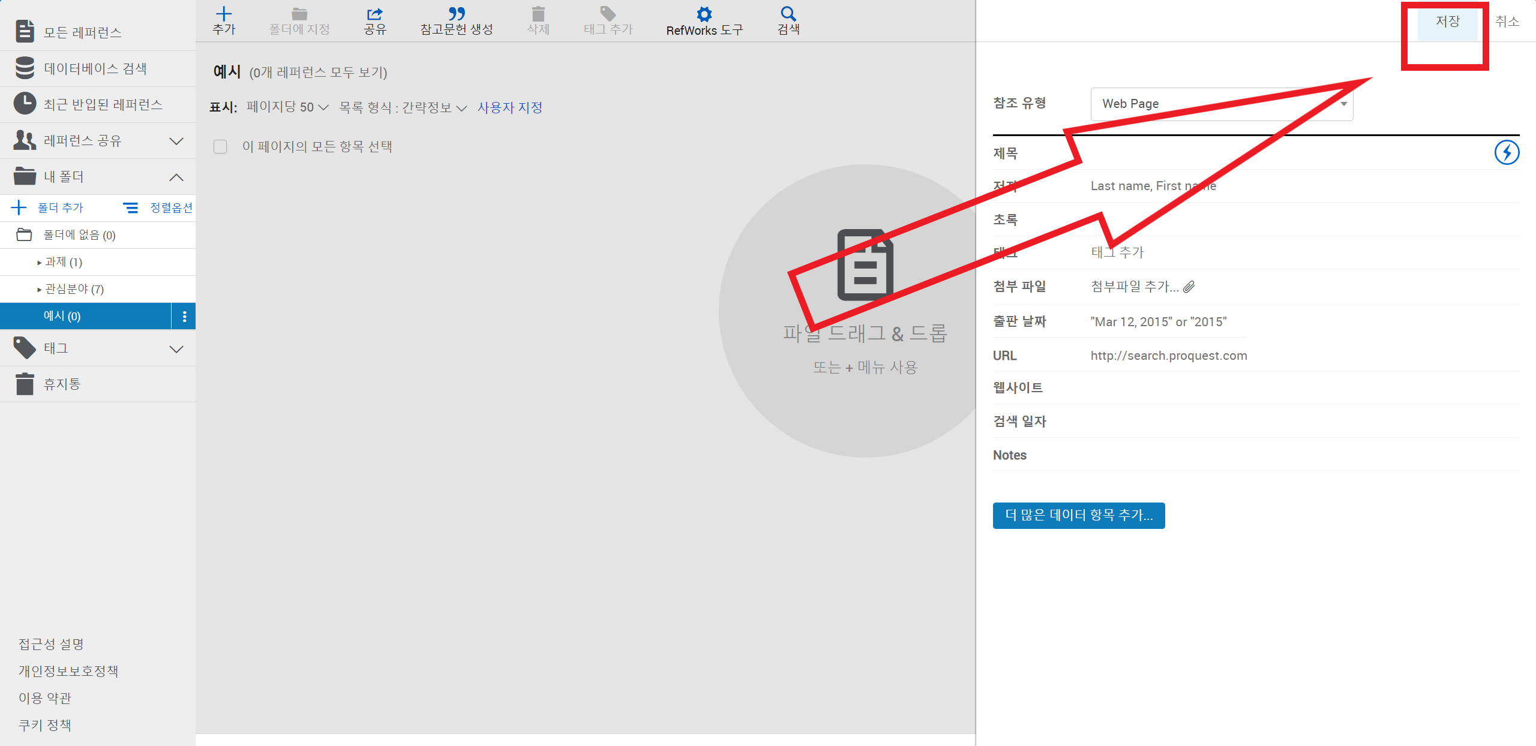Click the 저장 save button
The height and width of the screenshot is (746, 1536).
(1447, 22)
